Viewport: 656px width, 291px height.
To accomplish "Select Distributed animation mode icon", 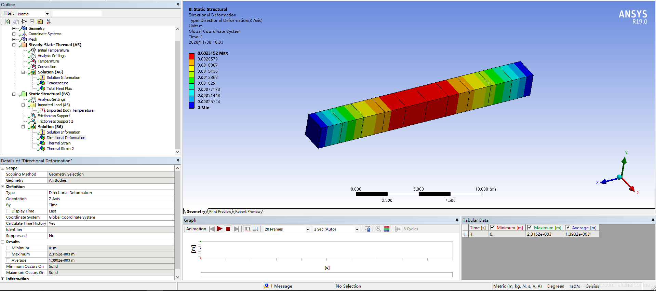I will [x=247, y=229].
